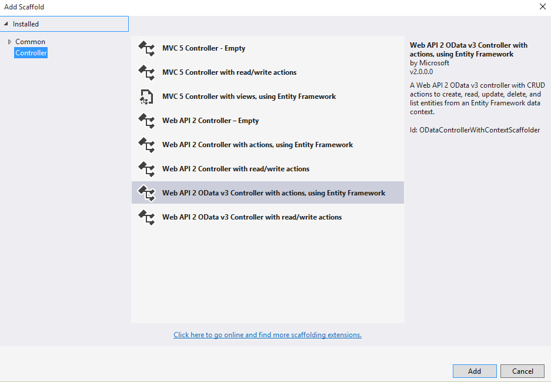Select the Controller category in the sidebar

tap(31, 52)
